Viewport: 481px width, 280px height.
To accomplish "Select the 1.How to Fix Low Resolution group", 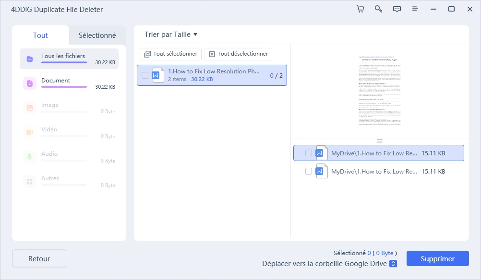I will click(x=212, y=75).
